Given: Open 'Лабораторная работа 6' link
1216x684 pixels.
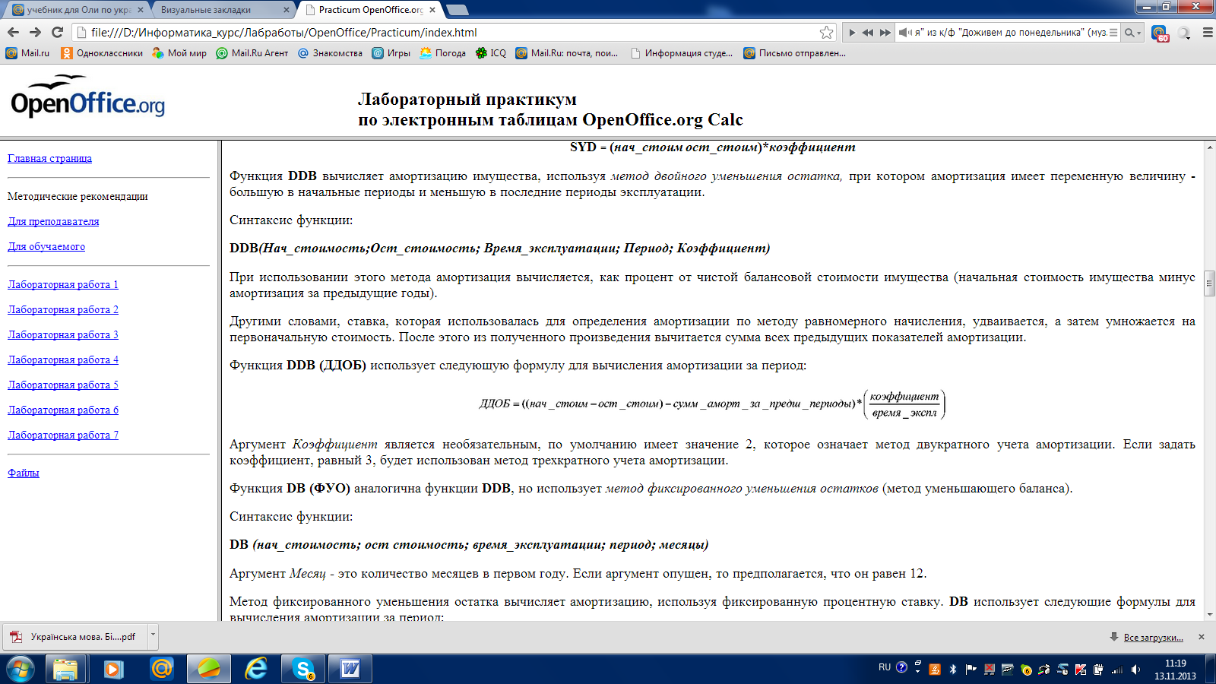Looking at the screenshot, I should [x=63, y=410].
